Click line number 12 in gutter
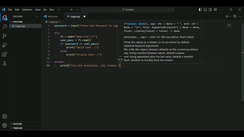 [48, 65]
